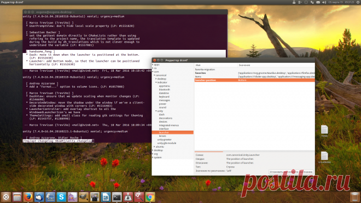Viewport: 361px width, 203px height.
Task: Select sound under indicator
Action: 162,107
